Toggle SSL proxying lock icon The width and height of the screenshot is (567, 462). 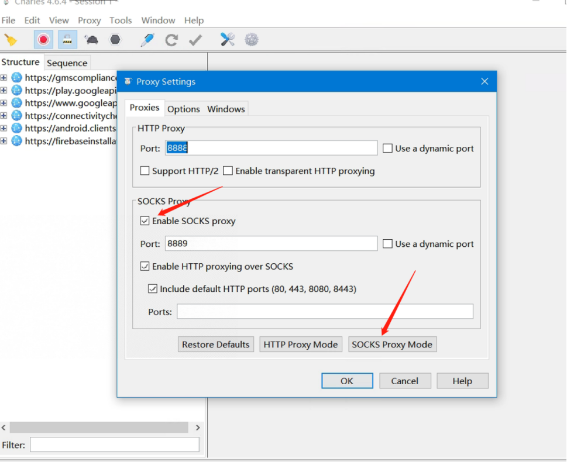68,39
